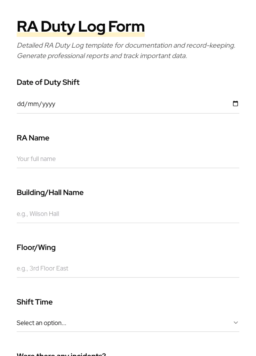Click the Your full name placeholder field

point(36,159)
